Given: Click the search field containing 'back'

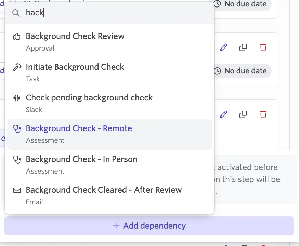Looking at the screenshot, I should [x=110, y=13].
